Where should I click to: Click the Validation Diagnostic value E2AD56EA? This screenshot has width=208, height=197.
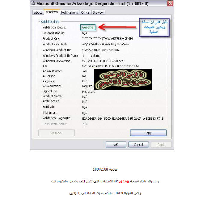(x=123, y=119)
